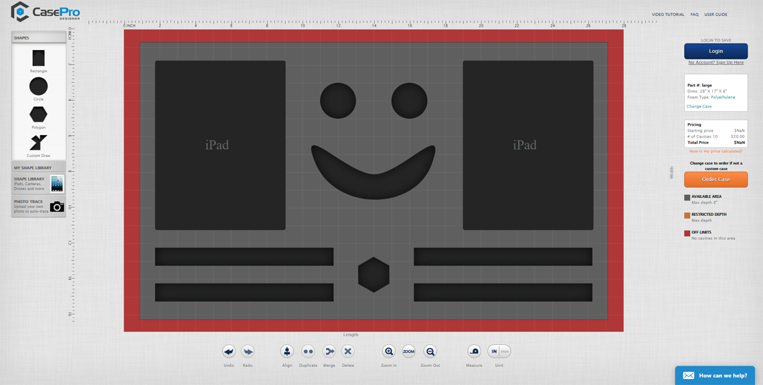The image size is (763, 385).
Task: Click the CasePro Designer logo
Action: click(x=46, y=11)
